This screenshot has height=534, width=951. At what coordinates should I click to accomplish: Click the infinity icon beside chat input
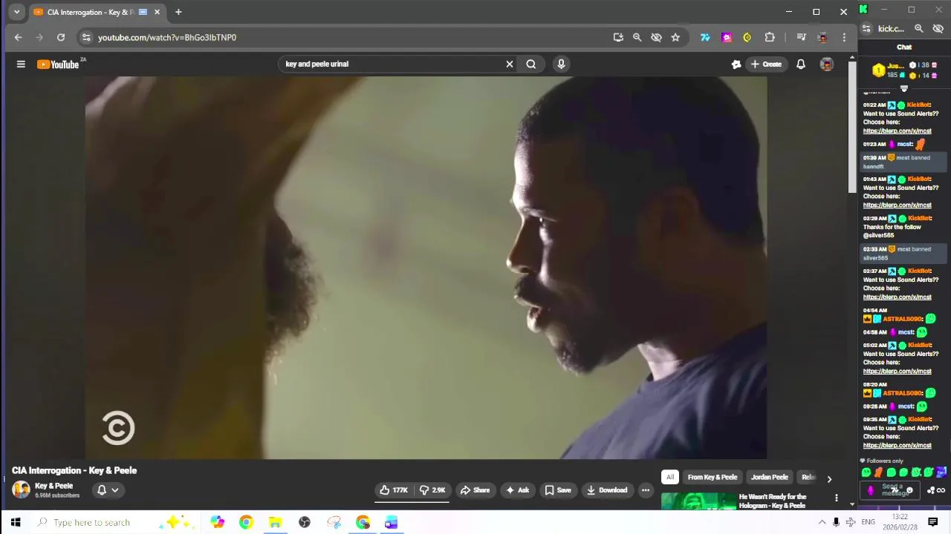click(x=941, y=490)
